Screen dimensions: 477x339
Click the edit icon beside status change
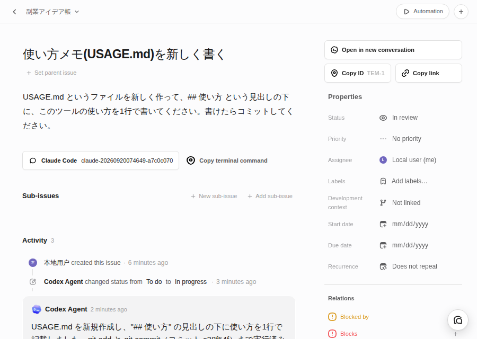(x=33, y=282)
